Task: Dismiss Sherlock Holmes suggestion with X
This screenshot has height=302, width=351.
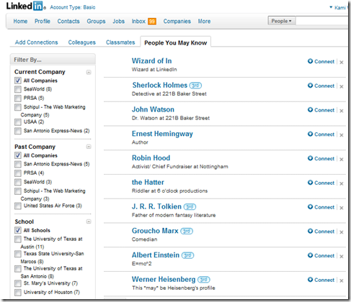Action: point(342,86)
